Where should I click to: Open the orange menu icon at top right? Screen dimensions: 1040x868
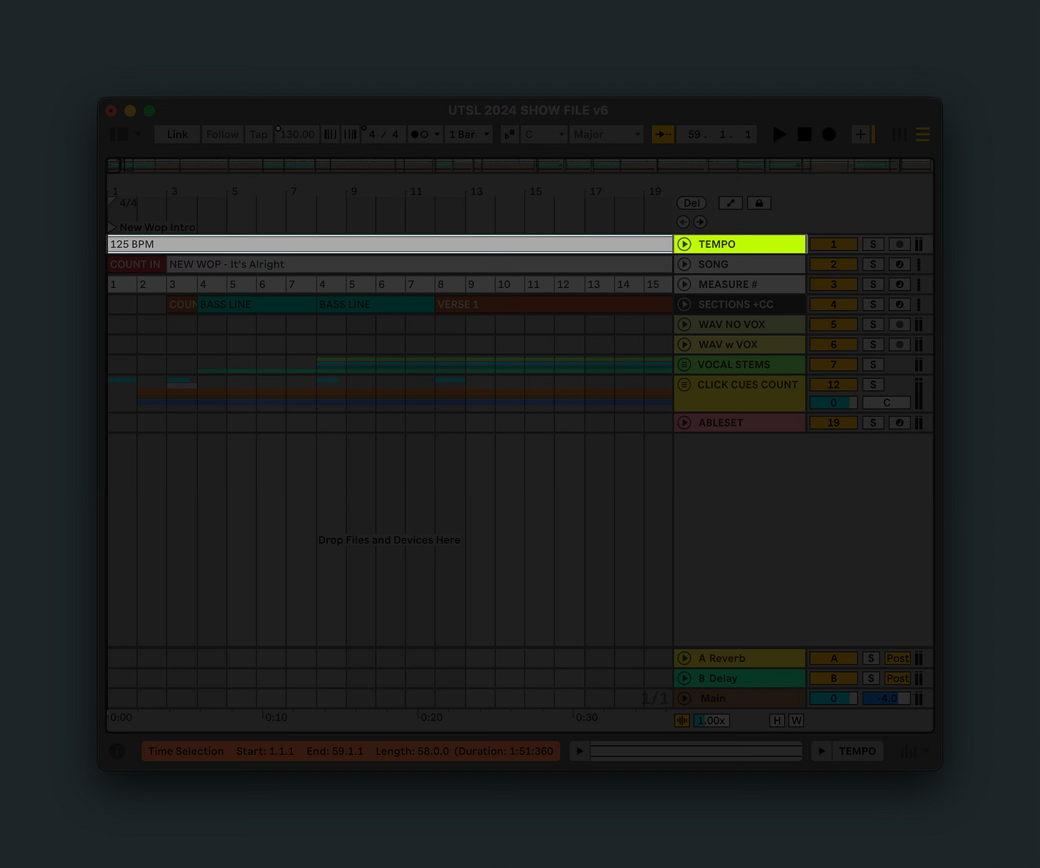[x=923, y=134]
